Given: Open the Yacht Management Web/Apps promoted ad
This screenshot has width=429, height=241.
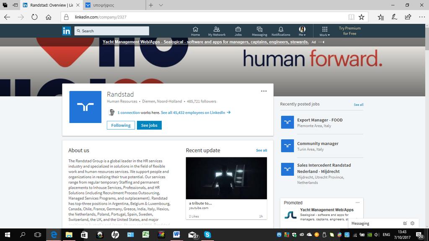Looking at the screenshot, I should pos(327,210).
